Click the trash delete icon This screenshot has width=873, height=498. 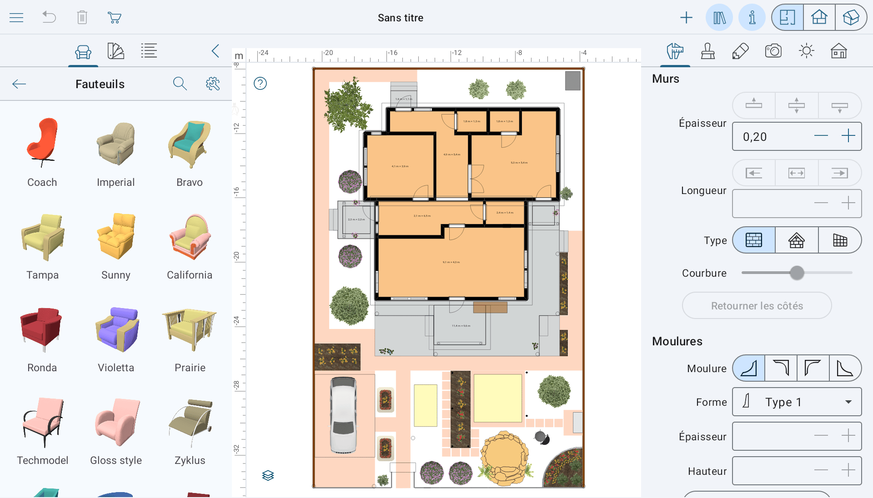[x=82, y=18]
